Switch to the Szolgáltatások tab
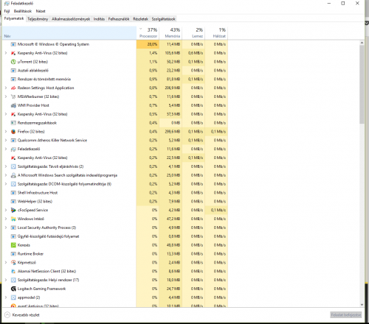Image resolution: width=369 pixels, height=324 pixels. click(163, 19)
